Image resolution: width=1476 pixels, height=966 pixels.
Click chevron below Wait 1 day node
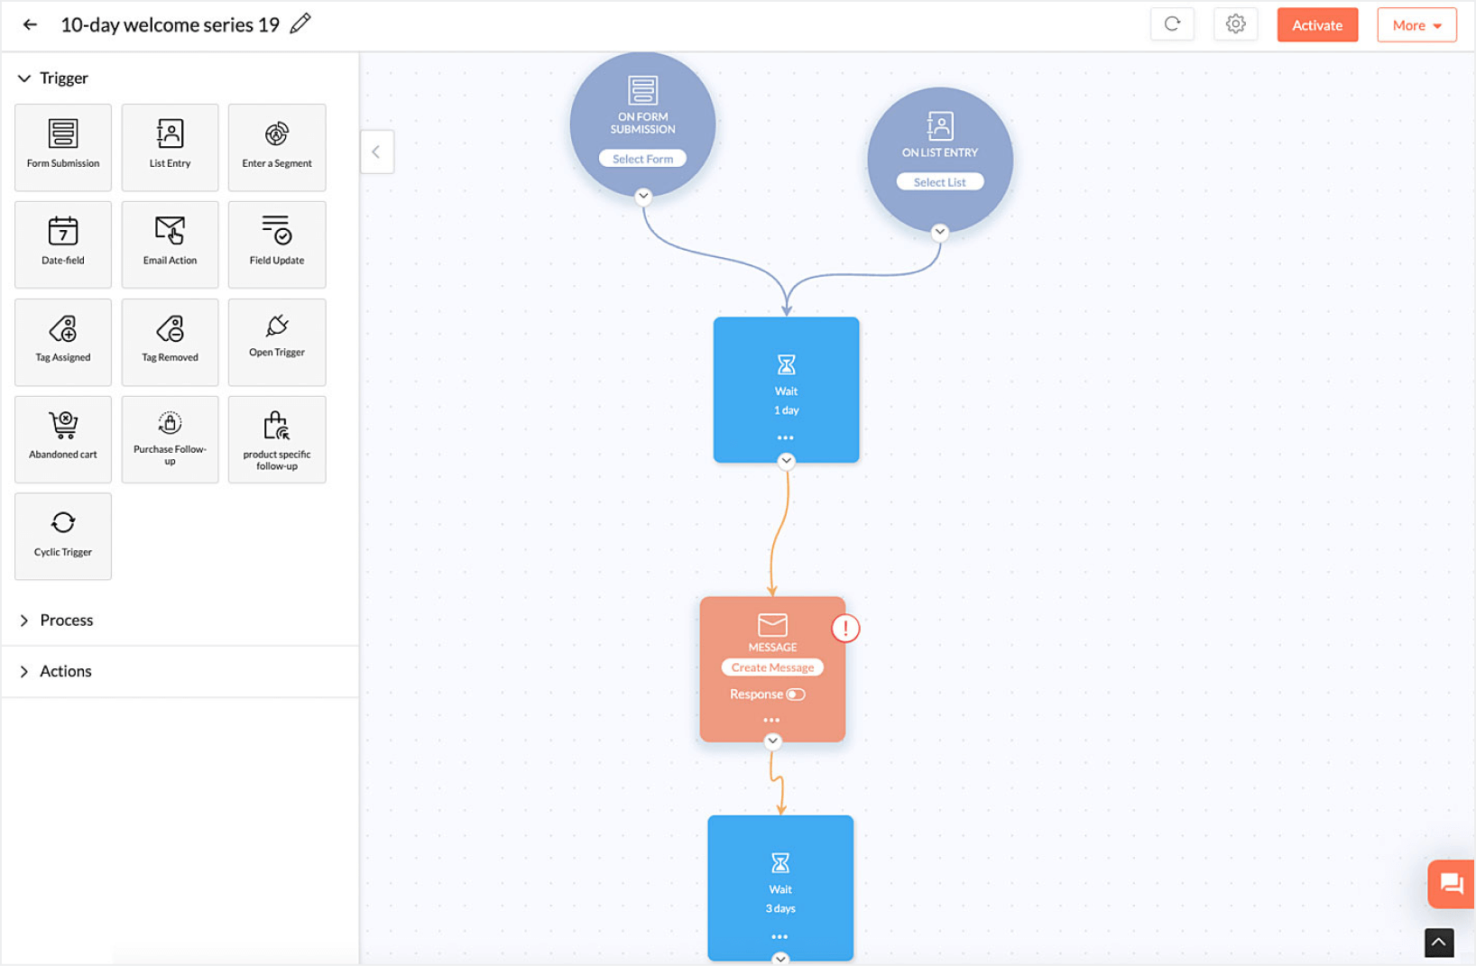click(x=787, y=461)
